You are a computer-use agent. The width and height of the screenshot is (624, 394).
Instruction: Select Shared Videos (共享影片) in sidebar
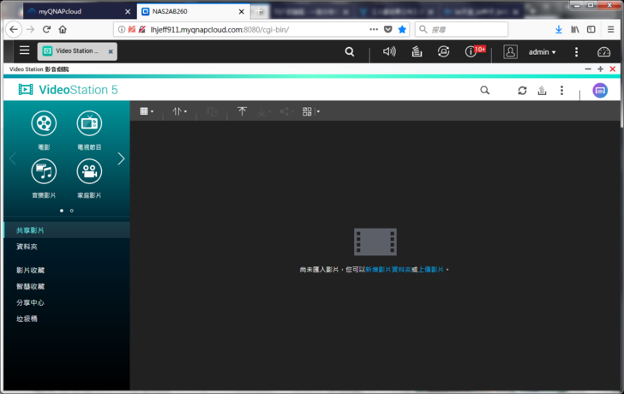pos(31,230)
